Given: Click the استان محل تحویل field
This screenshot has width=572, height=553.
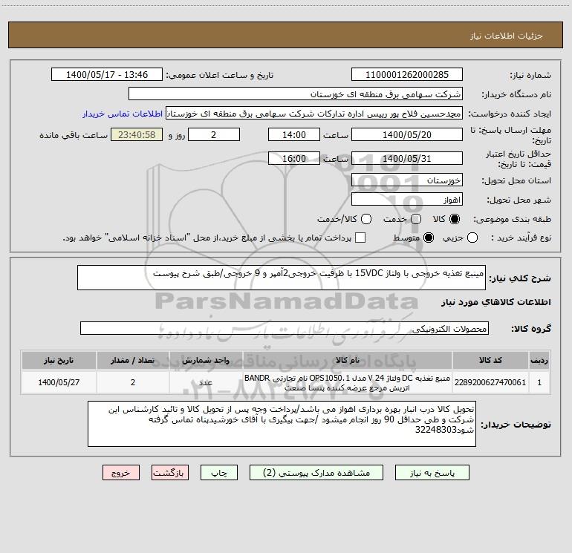Looking at the screenshot, I should 407,180.
